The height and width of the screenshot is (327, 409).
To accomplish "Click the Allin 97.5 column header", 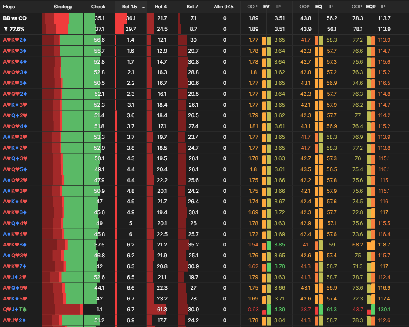I will (223, 7).
